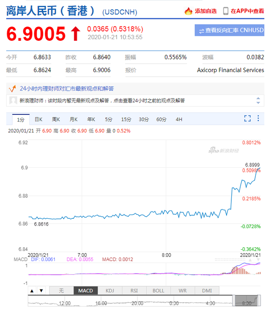Select the BOLL indicator
This screenshot has width=269, height=312.
pyautogui.click(x=158, y=291)
